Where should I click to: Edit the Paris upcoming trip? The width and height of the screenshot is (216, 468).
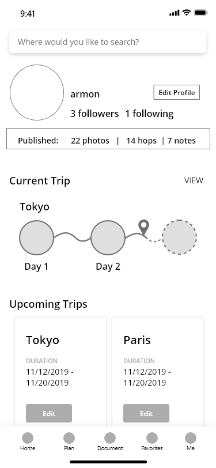click(146, 413)
